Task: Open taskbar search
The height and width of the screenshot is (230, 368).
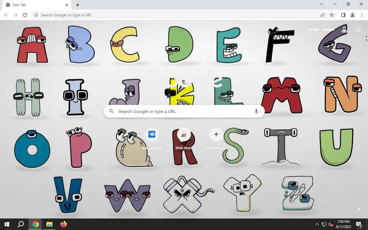Action: click(x=21, y=224)
